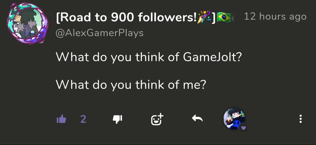Click the cut-off gray badge after the flag
Image resolution: width=316 pixels, height=145 pixels.
pos(233,18)
